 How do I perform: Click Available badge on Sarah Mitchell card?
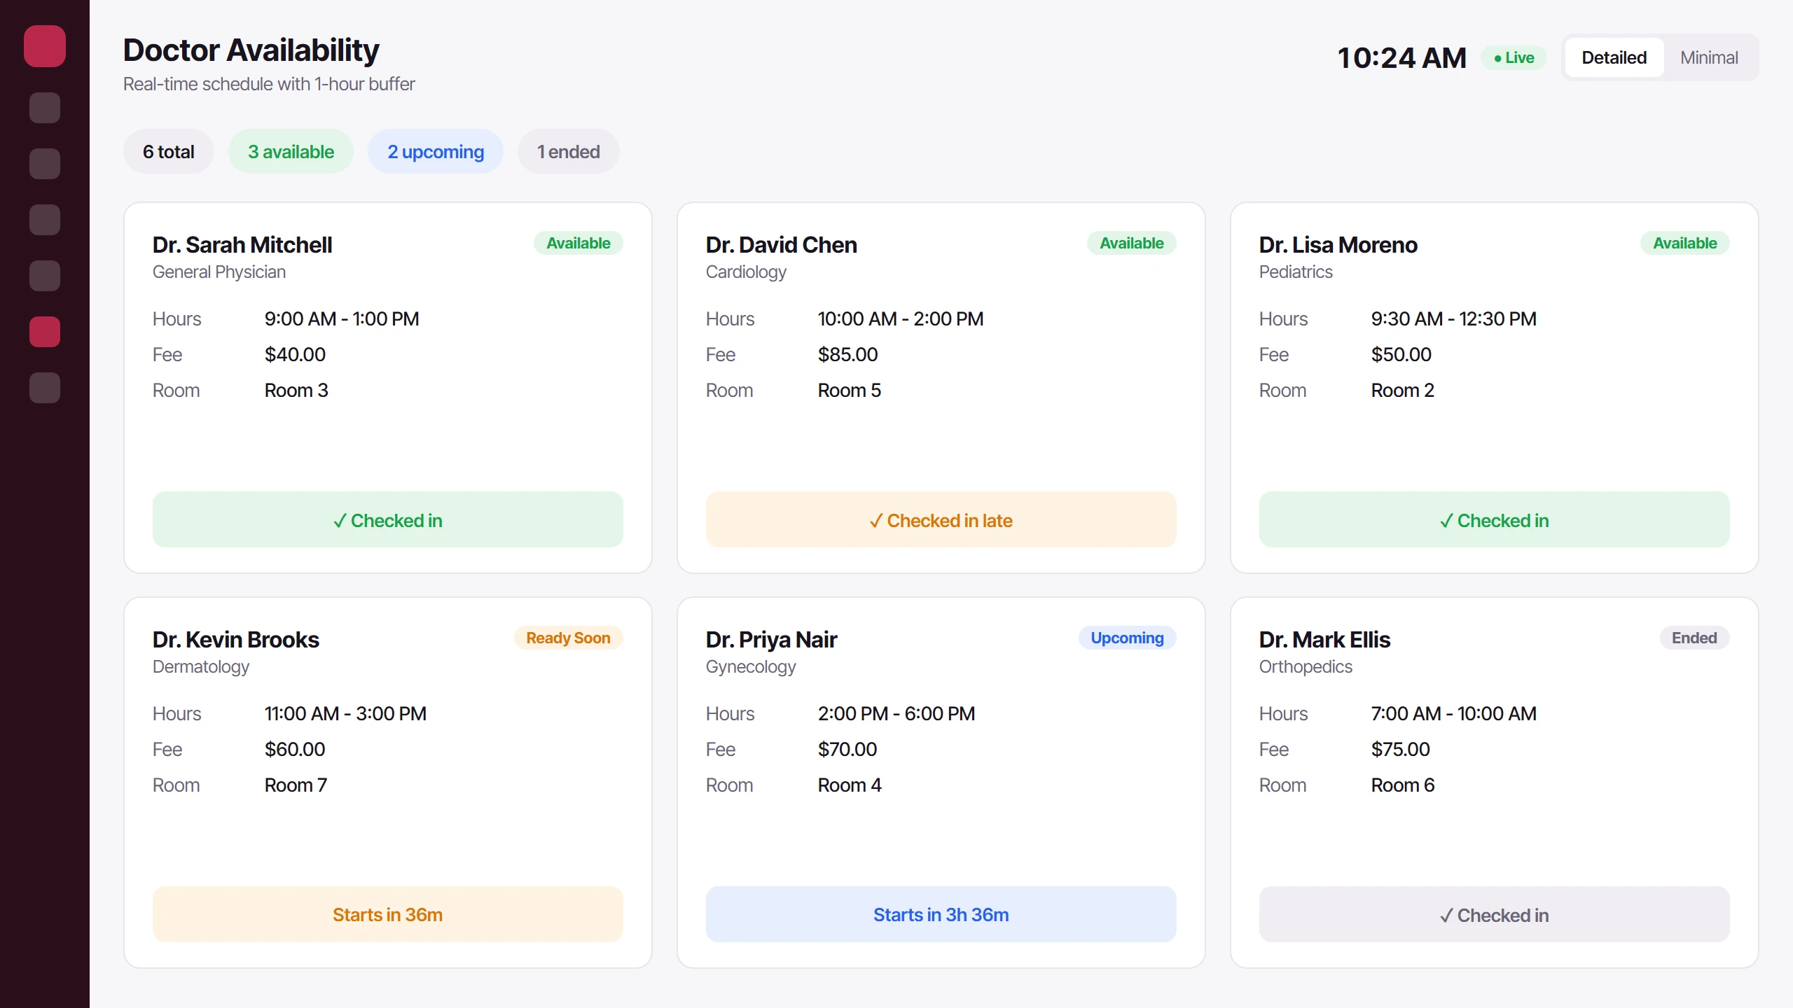pos(579,243)
